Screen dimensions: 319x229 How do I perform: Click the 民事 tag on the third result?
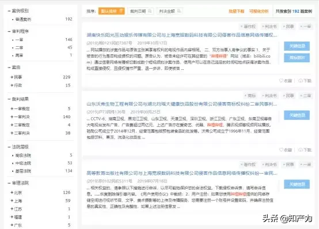click(x=288, y=164)
